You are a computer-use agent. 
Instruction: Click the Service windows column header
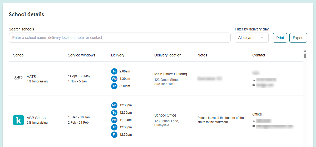tap(82, 55)
